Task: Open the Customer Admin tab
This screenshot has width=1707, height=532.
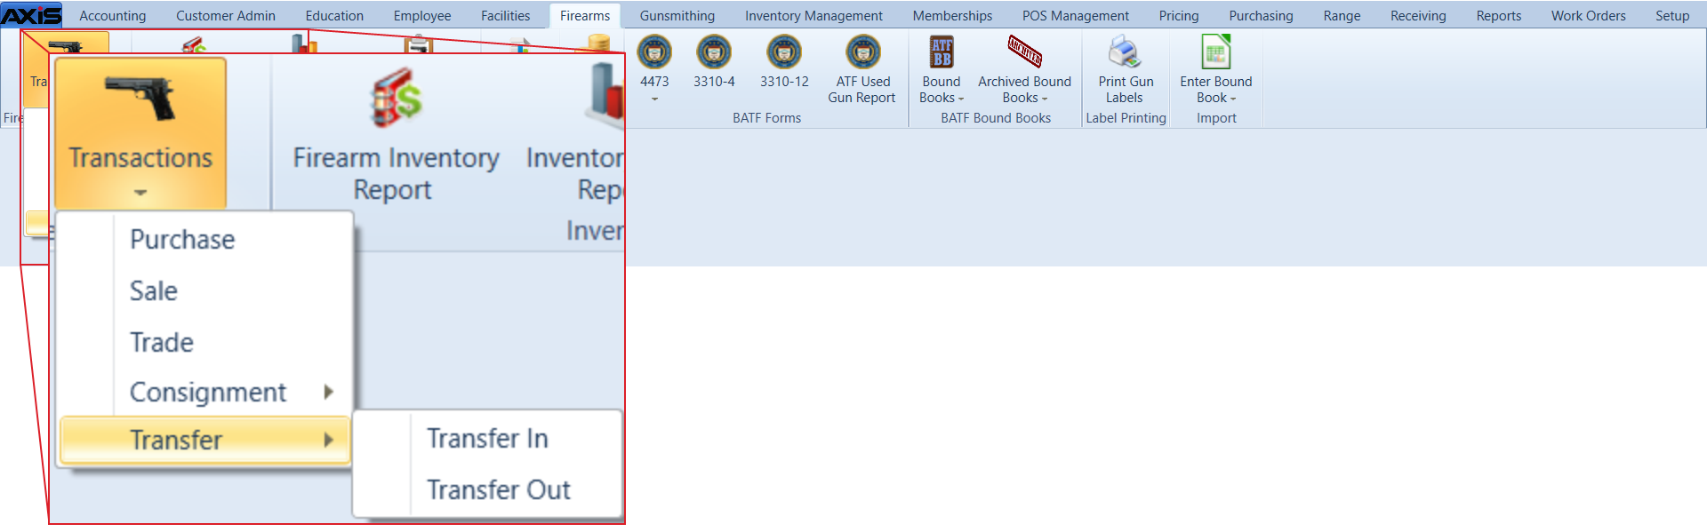Action: click(x=226, y=15)
